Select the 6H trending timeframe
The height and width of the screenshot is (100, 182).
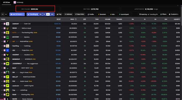[48, 14]
